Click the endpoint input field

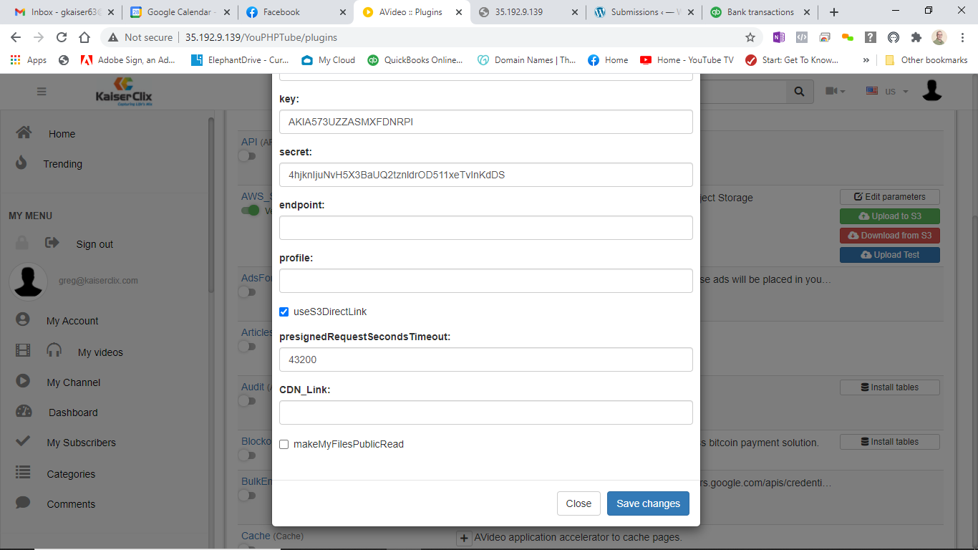(486, 228)
